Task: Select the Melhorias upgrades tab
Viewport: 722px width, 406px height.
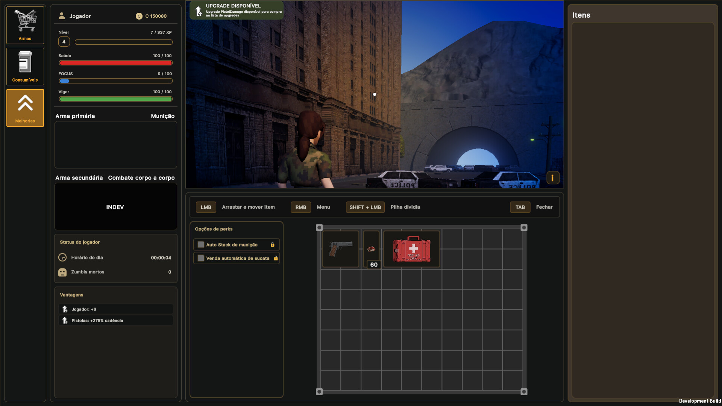Action: pyautogui.click(x=25, y=108)
